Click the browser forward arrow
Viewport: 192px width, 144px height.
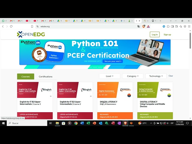pos(7,26)
